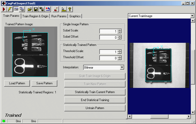Viewport: 196px width, 124px height.
Task: Click the 'Trained Pattern Image:' label
Action: click(x=19, y=24)
